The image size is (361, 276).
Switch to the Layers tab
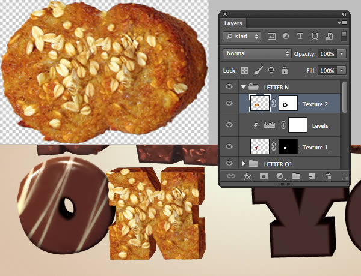pyautogui.click(x=233, y=23)
